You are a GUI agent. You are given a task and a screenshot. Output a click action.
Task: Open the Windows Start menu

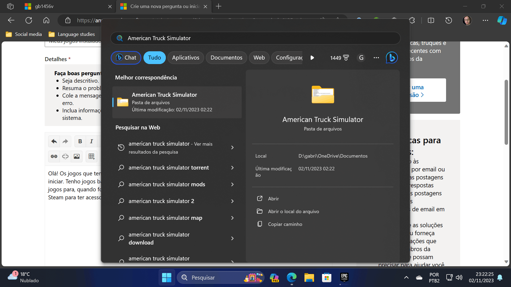pyautogui.click(x=167, y=277)
